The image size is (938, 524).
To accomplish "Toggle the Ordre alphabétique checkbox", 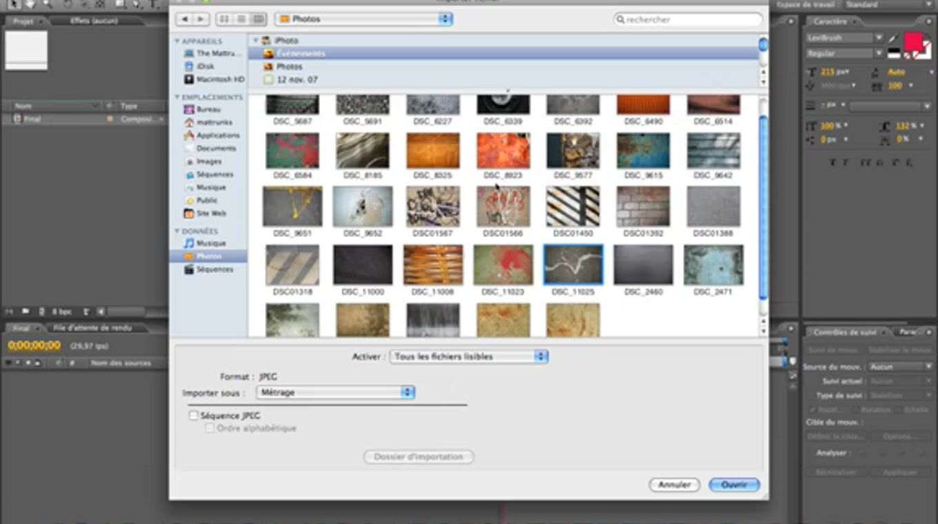I will tap(210, 428).
